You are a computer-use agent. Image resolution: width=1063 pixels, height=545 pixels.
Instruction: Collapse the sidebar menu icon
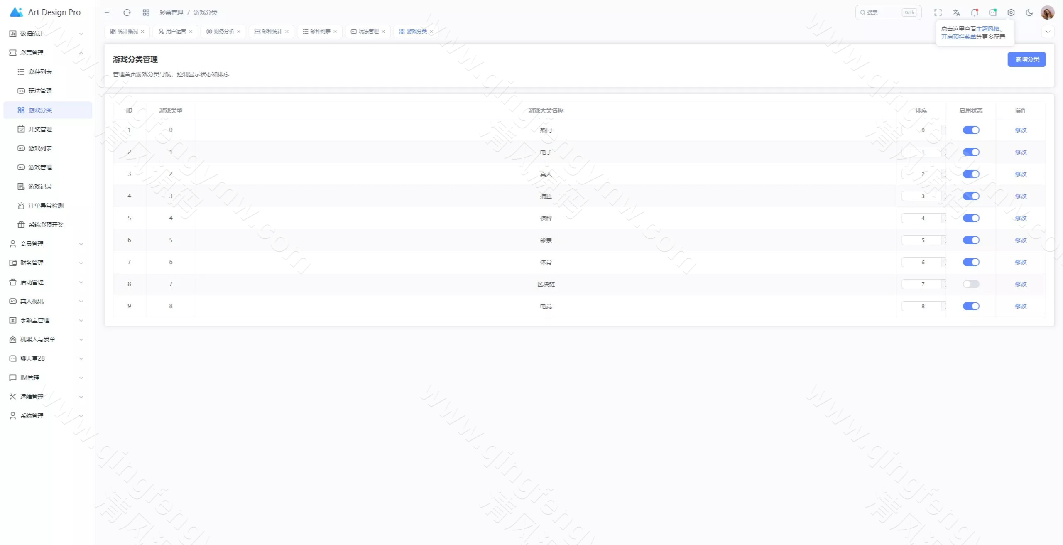(108, 12)
